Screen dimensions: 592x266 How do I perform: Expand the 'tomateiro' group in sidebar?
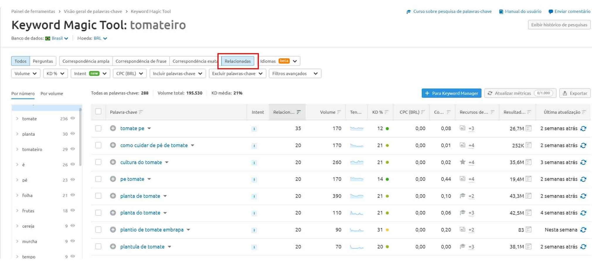pos(17,149)
